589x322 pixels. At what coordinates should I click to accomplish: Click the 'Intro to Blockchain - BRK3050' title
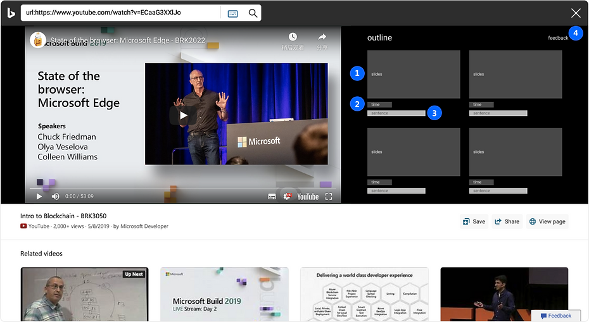[63, 216]
